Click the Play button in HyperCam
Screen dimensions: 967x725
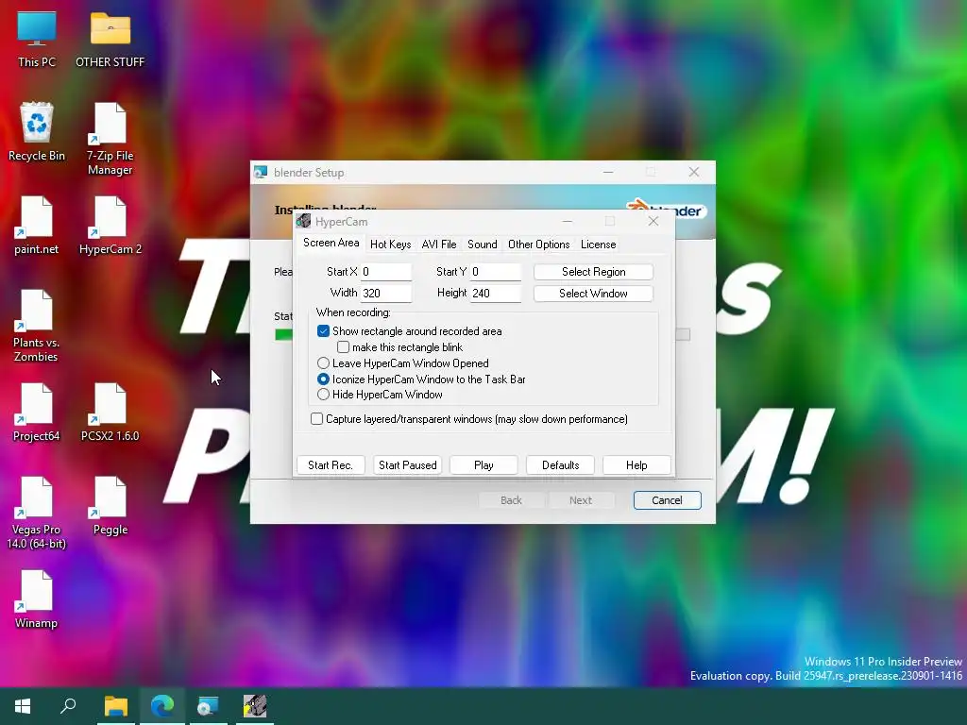tap(483, 464)
